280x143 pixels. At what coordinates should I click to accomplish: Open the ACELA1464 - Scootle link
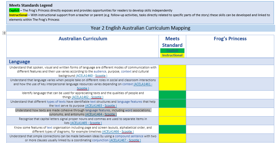pos(101,114)
